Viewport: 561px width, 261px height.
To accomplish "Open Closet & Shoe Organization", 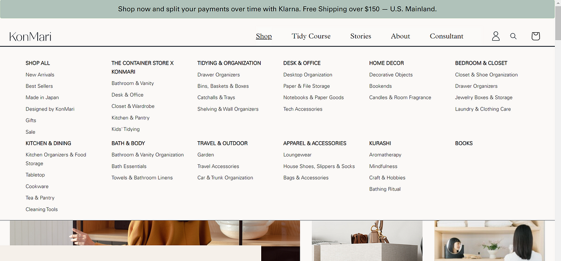I will click(486, 75).
